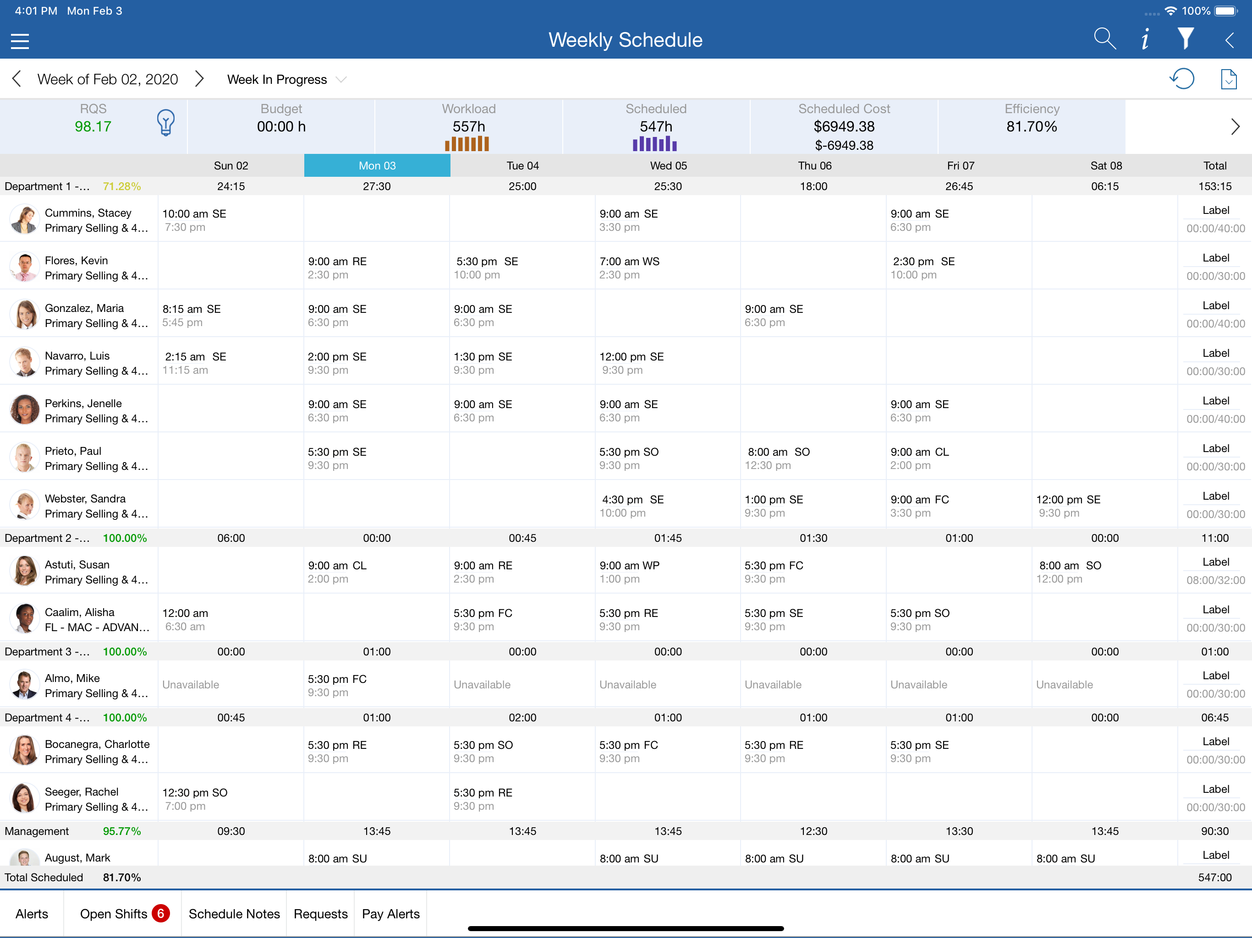Open Rachel Seeger avatar
Viewport: 1252px width, 938px height.
(24, 798)
